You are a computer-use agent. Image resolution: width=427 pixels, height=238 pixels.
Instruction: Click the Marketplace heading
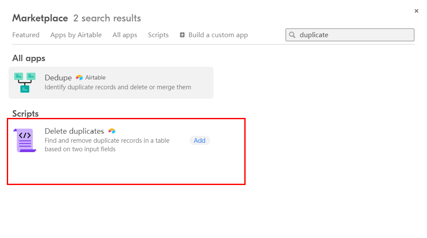pyautogui.click(x=40, y=18)
